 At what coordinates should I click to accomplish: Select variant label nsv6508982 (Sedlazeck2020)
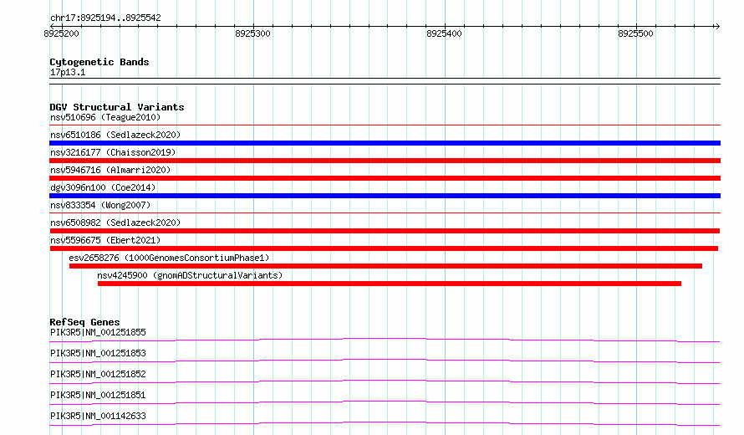(x=115, y=223)
